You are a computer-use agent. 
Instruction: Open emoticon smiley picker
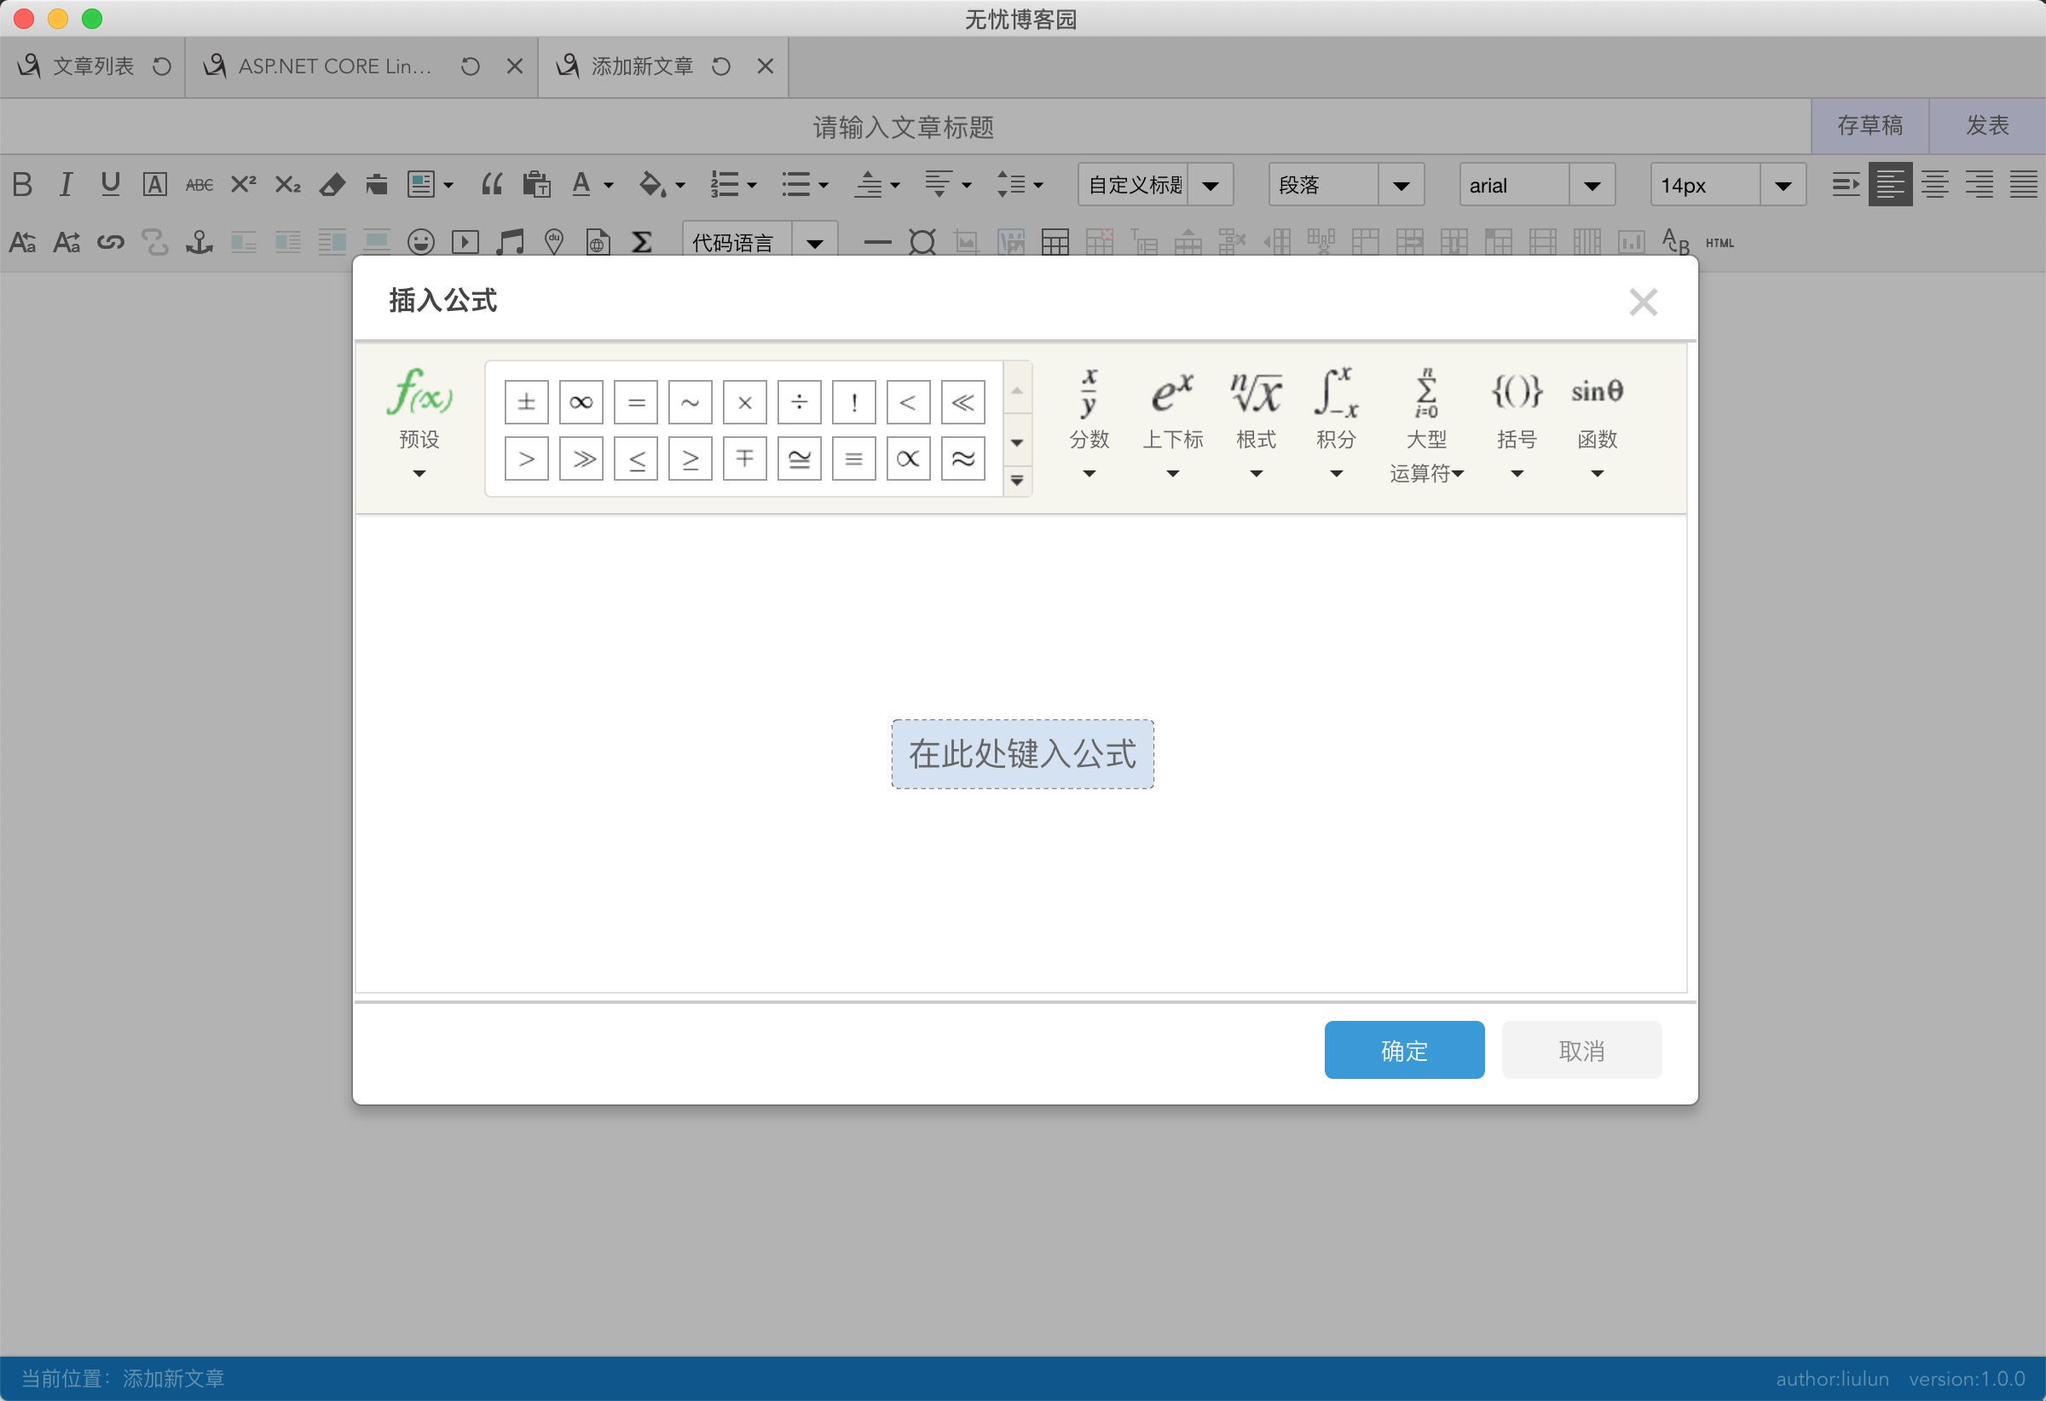[x=421, y=242]
